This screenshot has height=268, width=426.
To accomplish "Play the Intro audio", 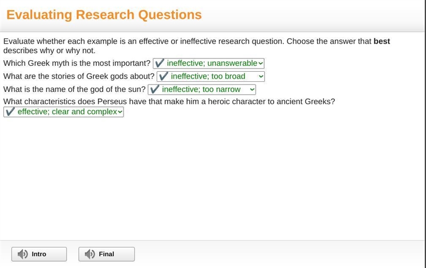I will pos(39,254).
